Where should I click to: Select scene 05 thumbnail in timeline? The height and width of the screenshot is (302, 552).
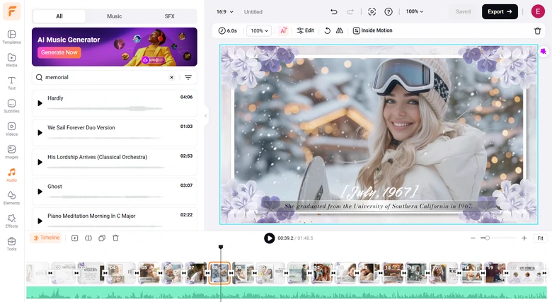coord(148,273)
